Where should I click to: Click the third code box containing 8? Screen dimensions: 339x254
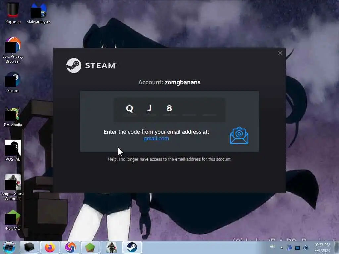coord(169,108)
